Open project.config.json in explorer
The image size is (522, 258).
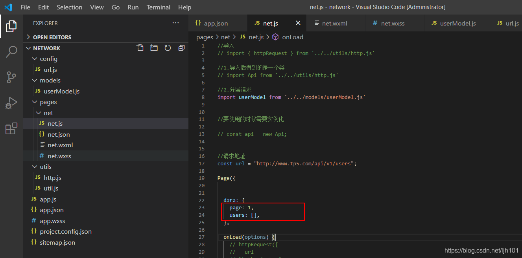click(x=106, y=231)
